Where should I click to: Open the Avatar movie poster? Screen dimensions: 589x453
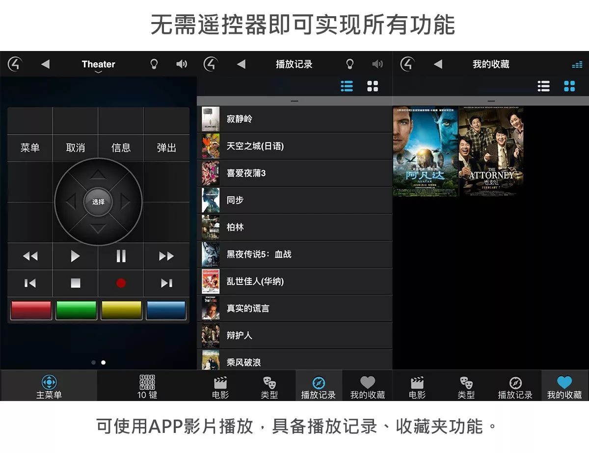(425, 151)
